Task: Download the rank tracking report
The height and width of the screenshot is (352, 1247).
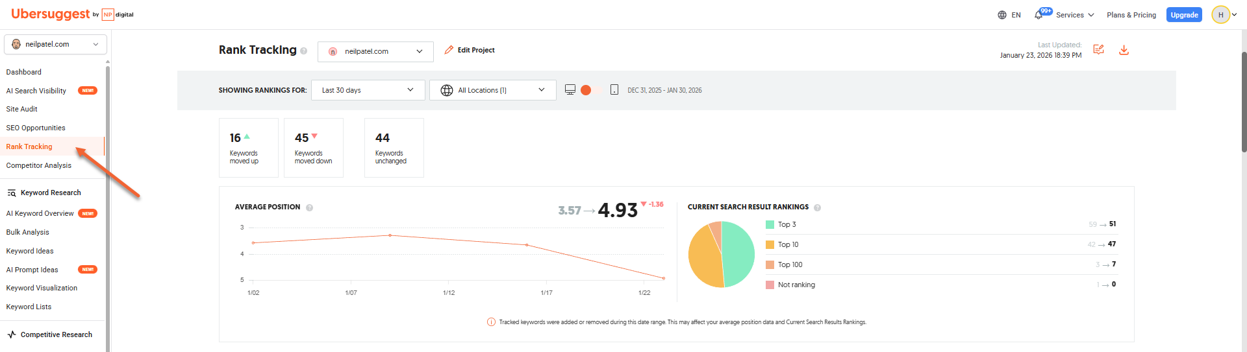Action: tap(1124, 50)
